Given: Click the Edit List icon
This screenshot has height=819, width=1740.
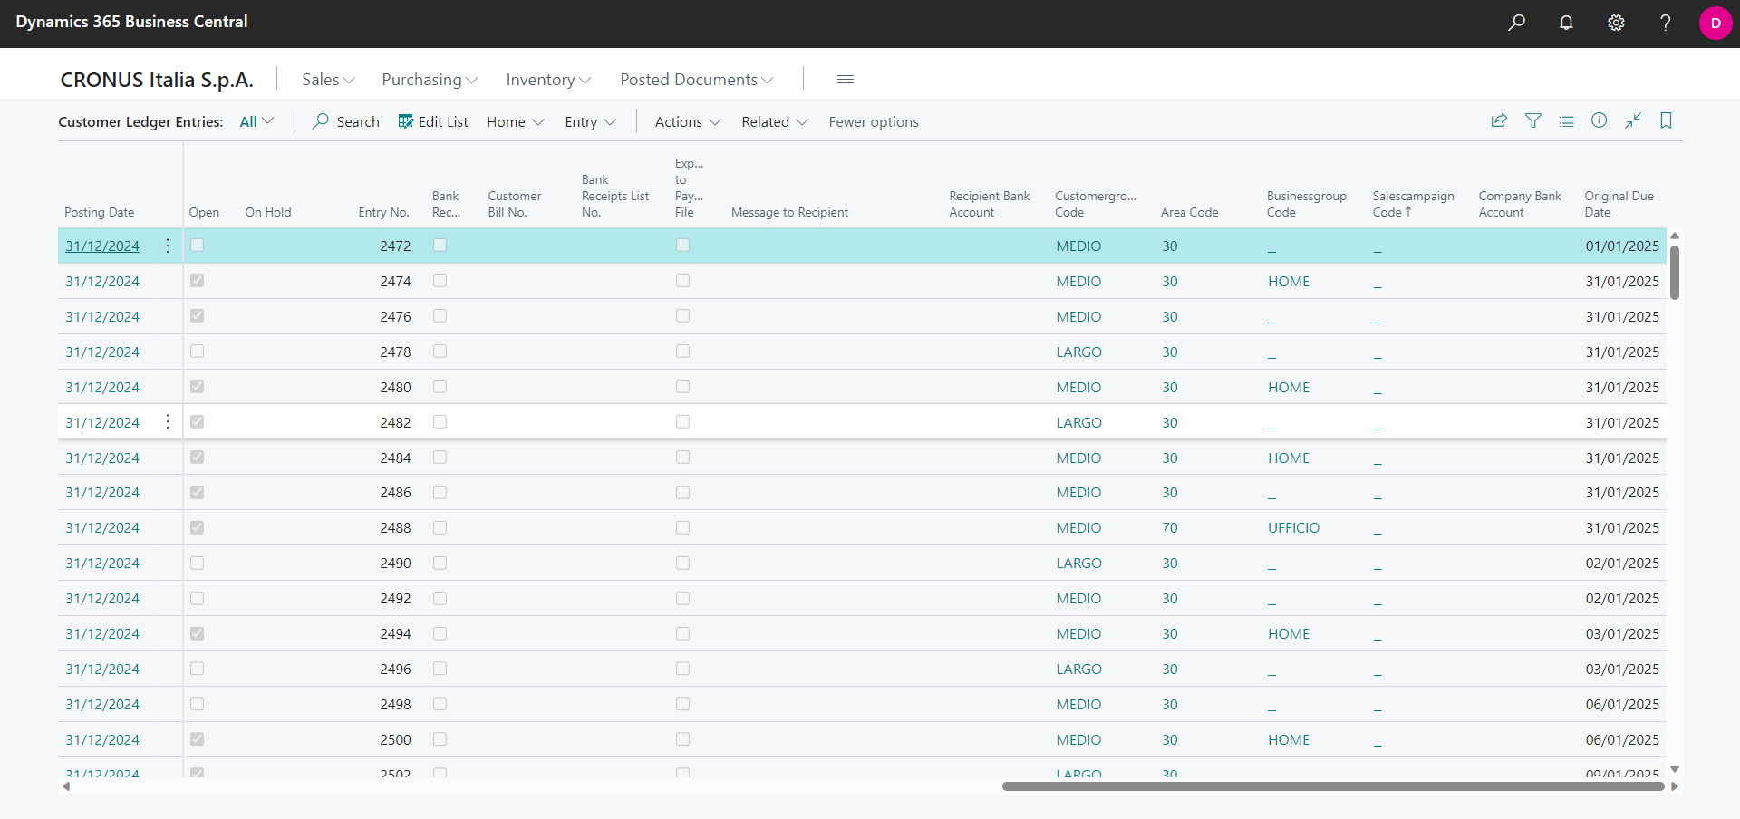Looking at the screenshot, I should tap(406, 121).
